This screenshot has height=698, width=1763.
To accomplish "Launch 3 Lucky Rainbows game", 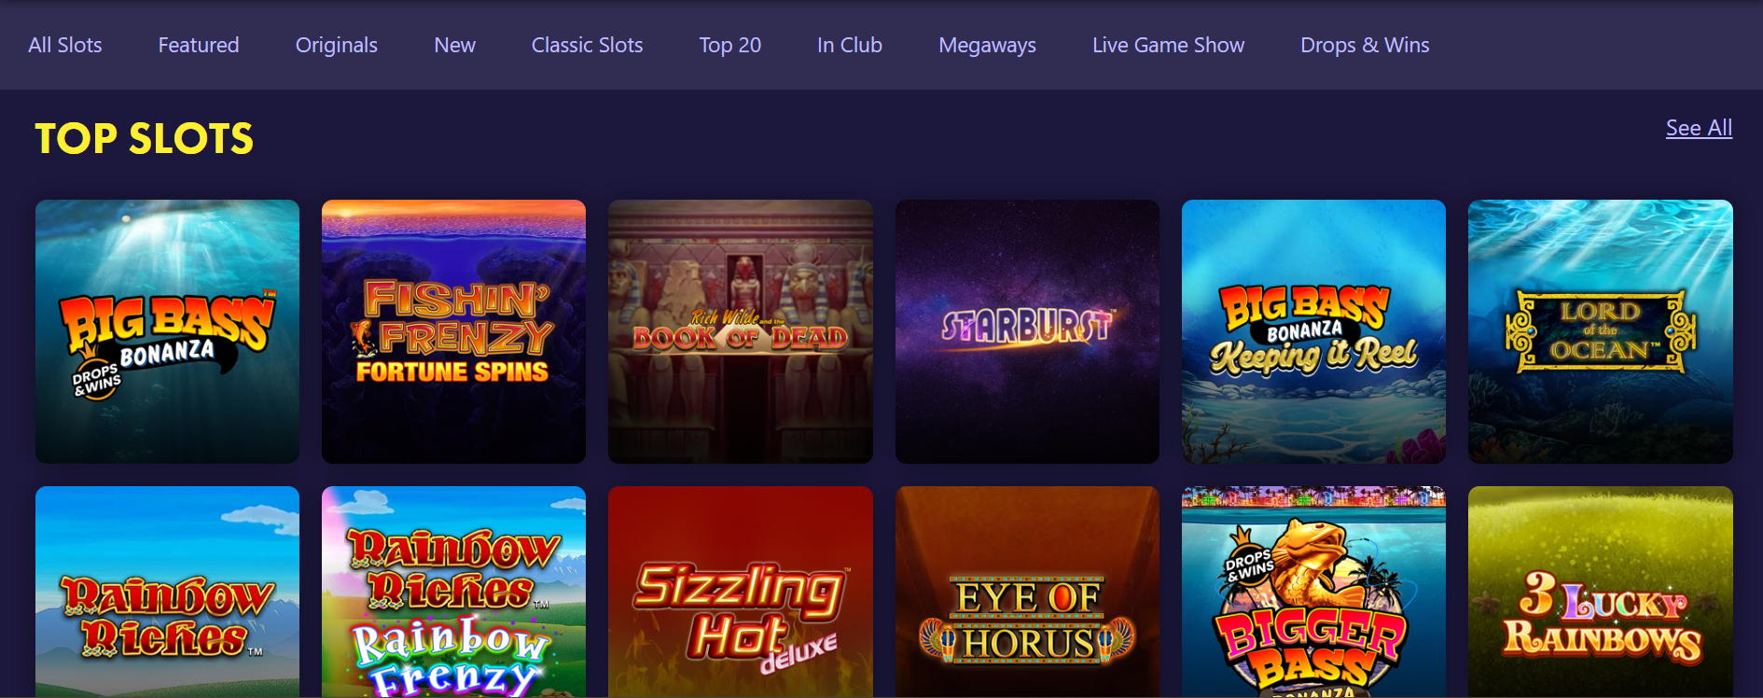I will 1601,592.
